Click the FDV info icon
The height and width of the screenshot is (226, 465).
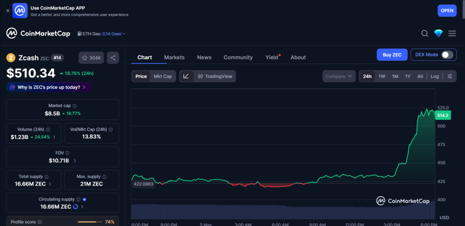click(68, 153)
